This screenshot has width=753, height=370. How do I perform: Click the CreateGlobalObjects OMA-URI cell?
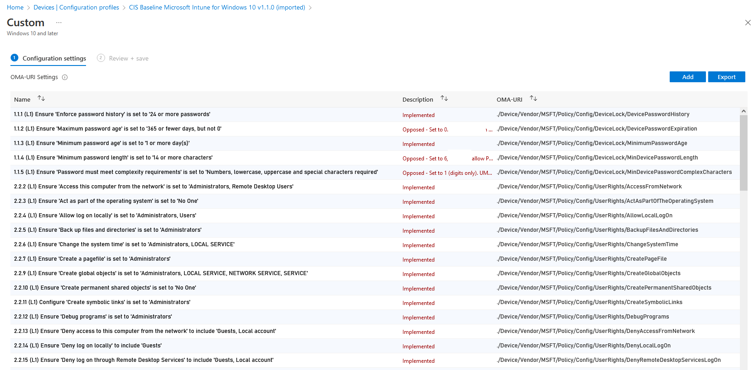(x=589, y=273)
